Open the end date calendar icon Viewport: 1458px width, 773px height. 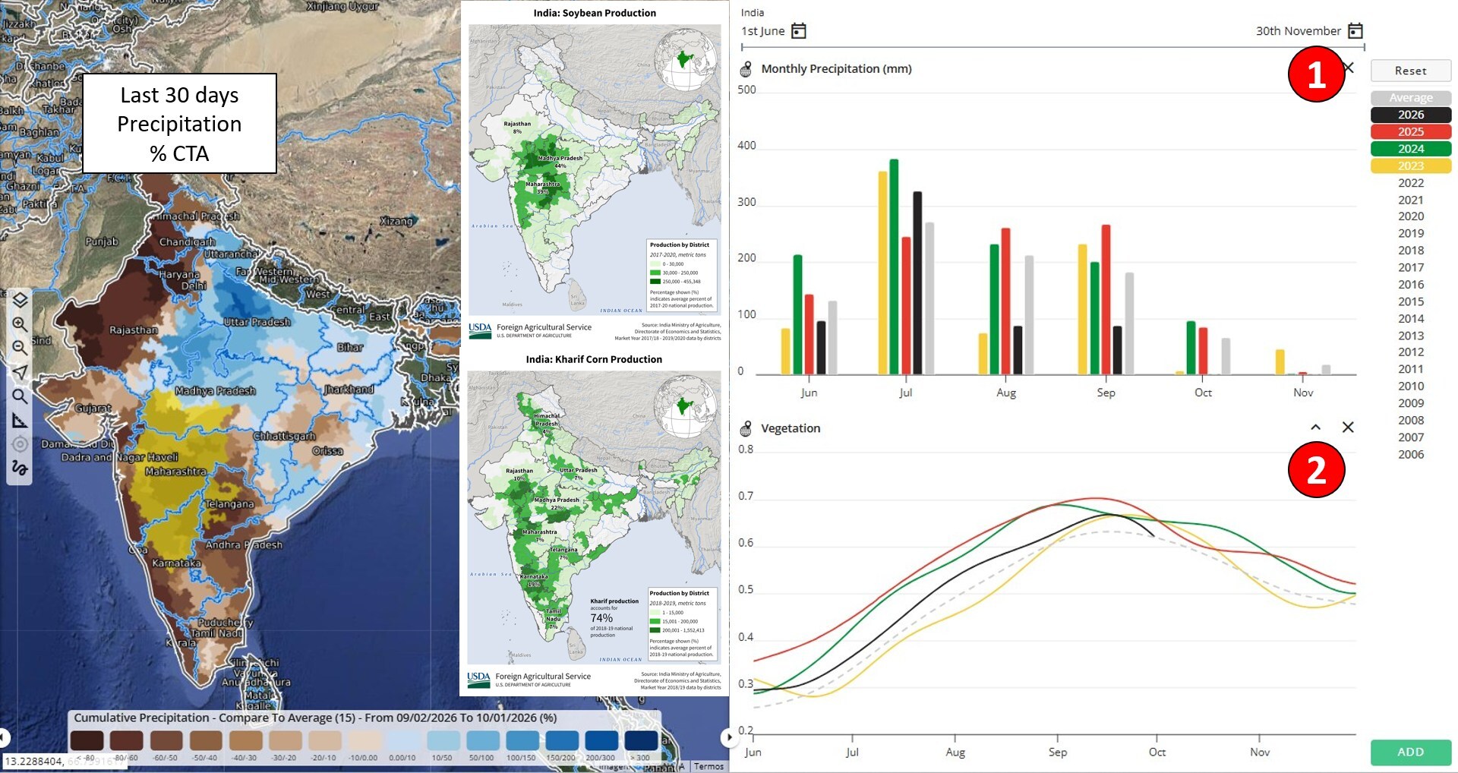(x=1355, y=30)
